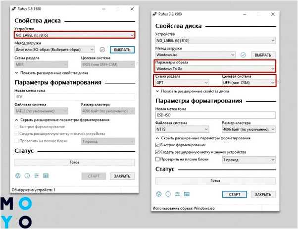
Task: Enable bad blocks check in right window
Action: pyautogui.click(x=157, y=159)
